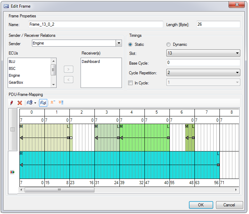The image size is (249, 214).
Task: Click the pencil edit icon in PDU-Frame-Mapping toolbar
Action: [x=11, y=103]
